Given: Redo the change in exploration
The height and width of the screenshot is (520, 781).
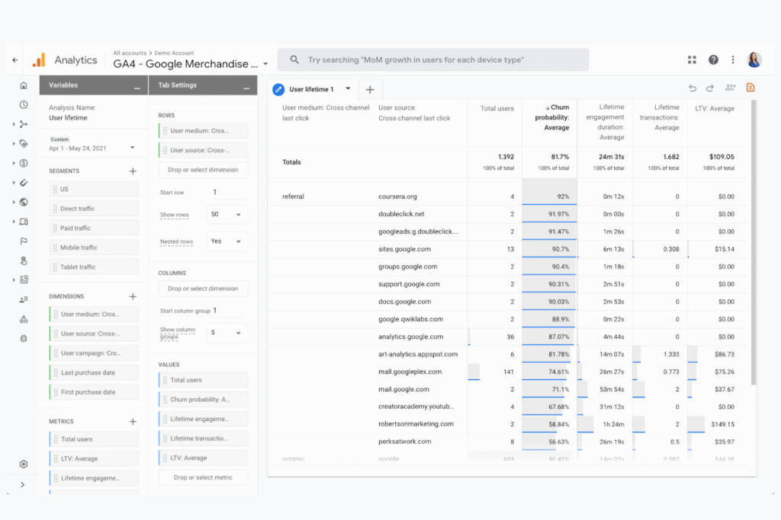Looking at the screenshot, I should pyautogui.click(x=710, y=88).
